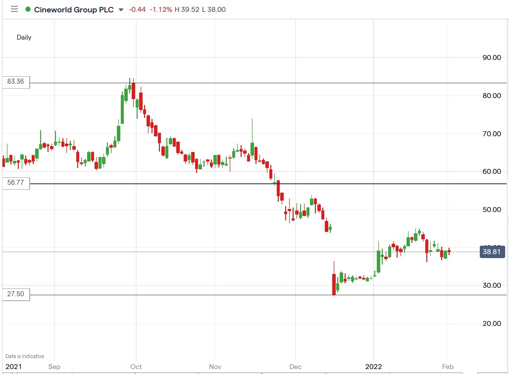
Task: Click the -0.44 price change value
Action: tap(137, 9)
